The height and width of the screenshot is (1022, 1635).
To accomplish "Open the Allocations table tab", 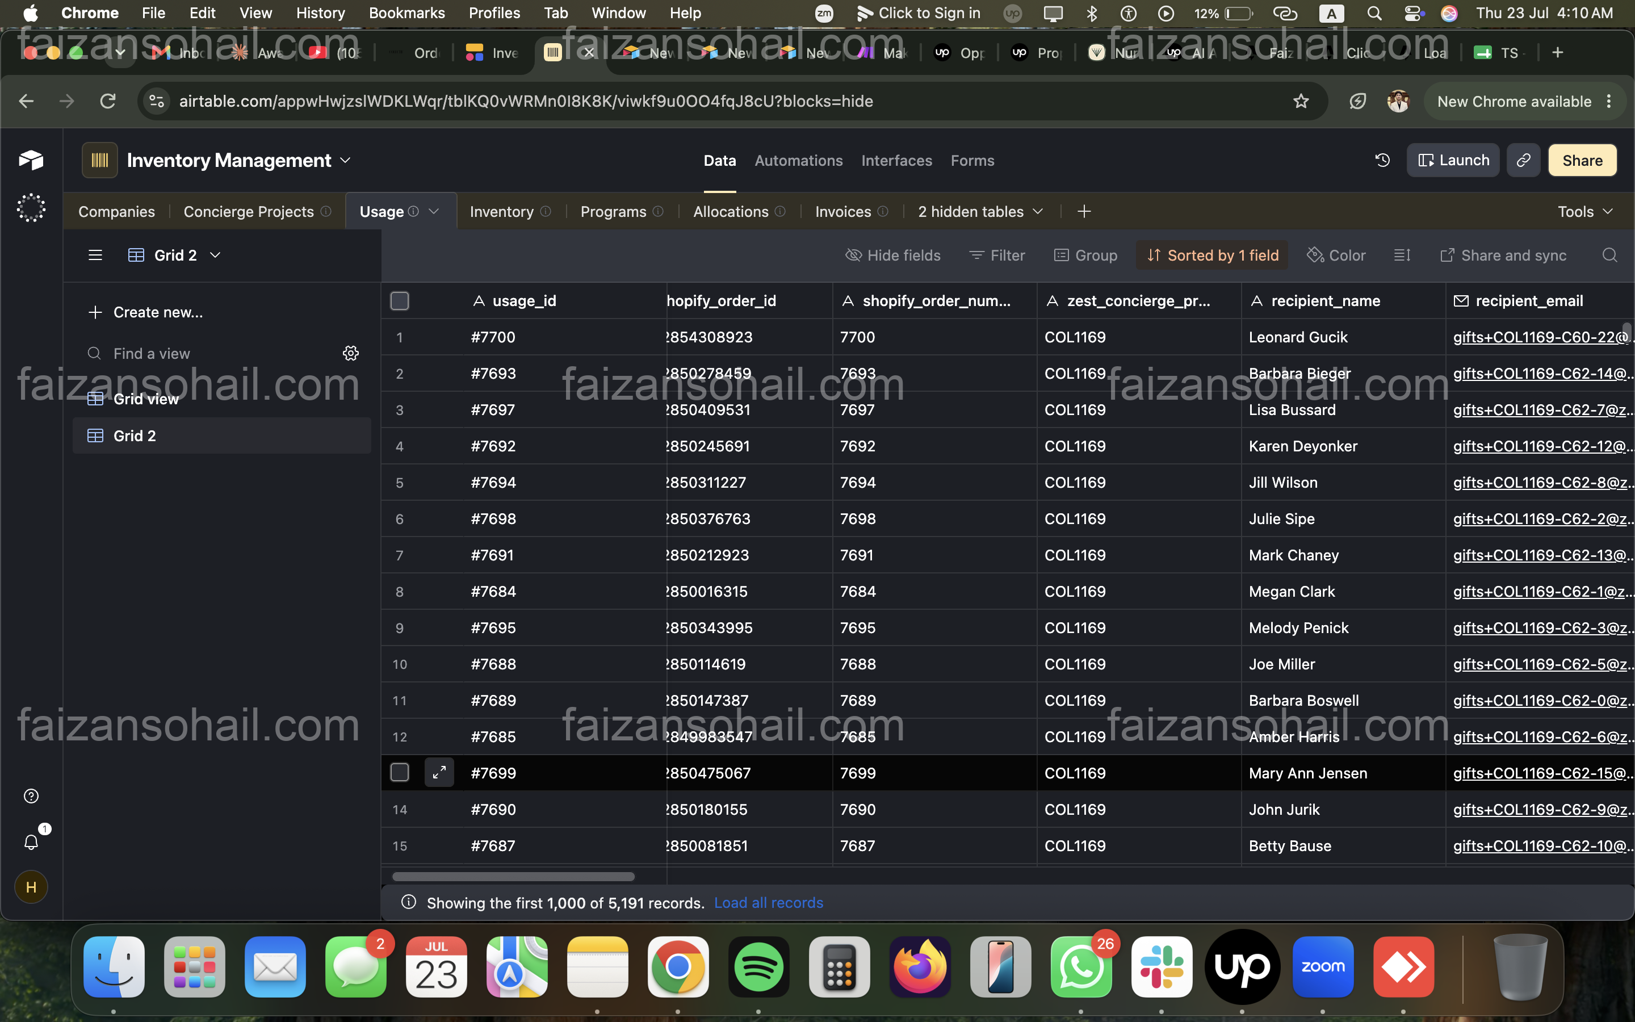I will [730, 212].
